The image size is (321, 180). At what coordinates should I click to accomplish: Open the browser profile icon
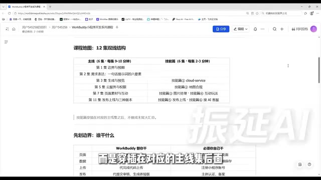click(312, 13)
